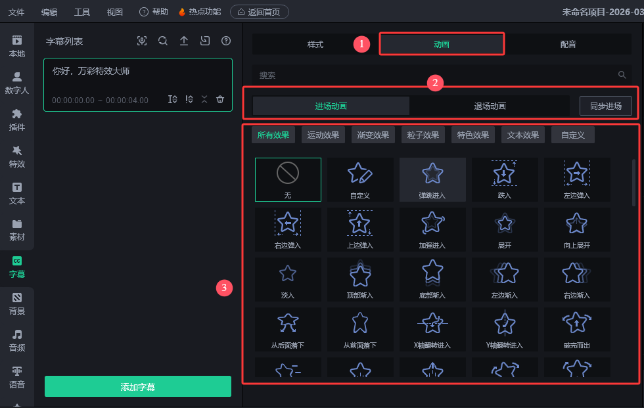Click the 添加字幕 button
The image size is (644, 408).
(138, 386)
